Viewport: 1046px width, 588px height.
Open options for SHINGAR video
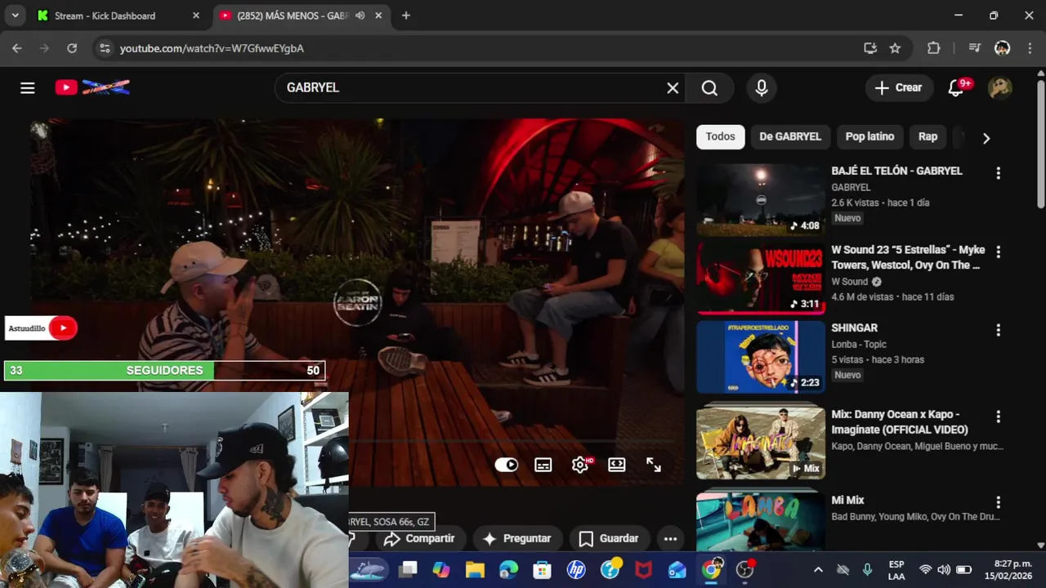pos(998,330)
